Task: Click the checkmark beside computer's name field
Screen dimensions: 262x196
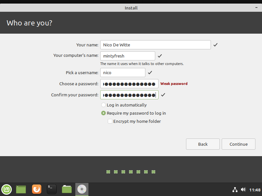Action: [160, 56]
